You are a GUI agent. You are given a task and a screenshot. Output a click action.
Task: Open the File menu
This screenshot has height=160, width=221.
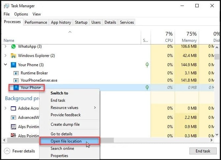[x=7, y=14]
